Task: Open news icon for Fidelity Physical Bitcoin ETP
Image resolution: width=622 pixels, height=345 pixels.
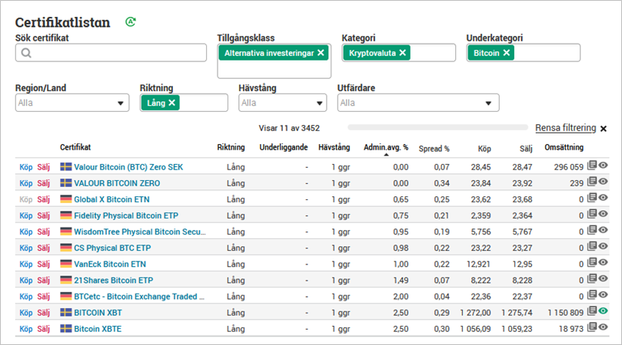Action: pos(592,214)
